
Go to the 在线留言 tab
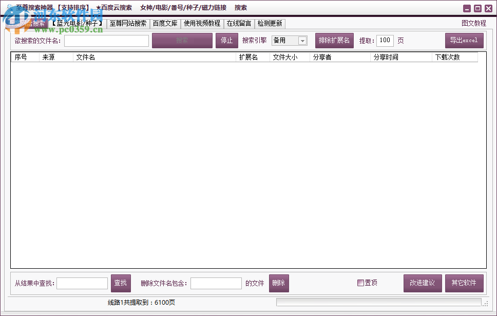click(x=239, y=24)
